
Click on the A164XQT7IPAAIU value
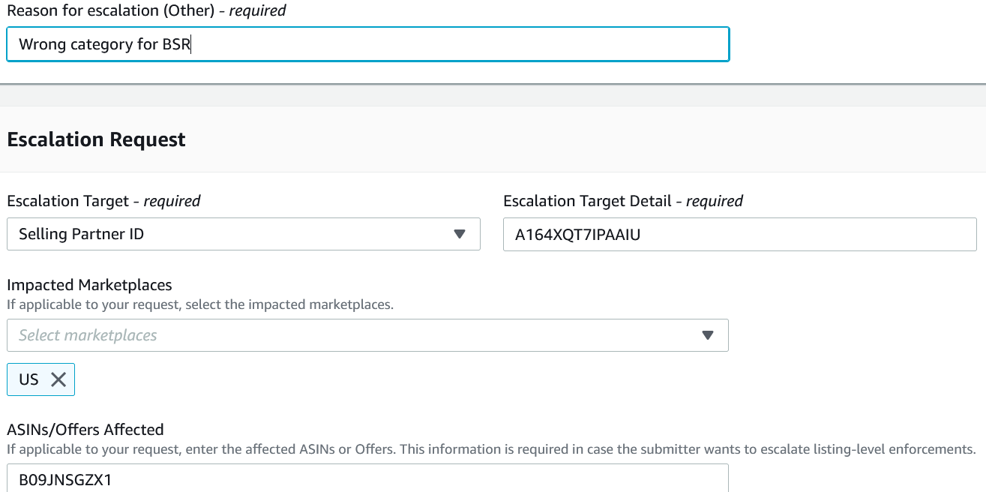click(577, 234)
